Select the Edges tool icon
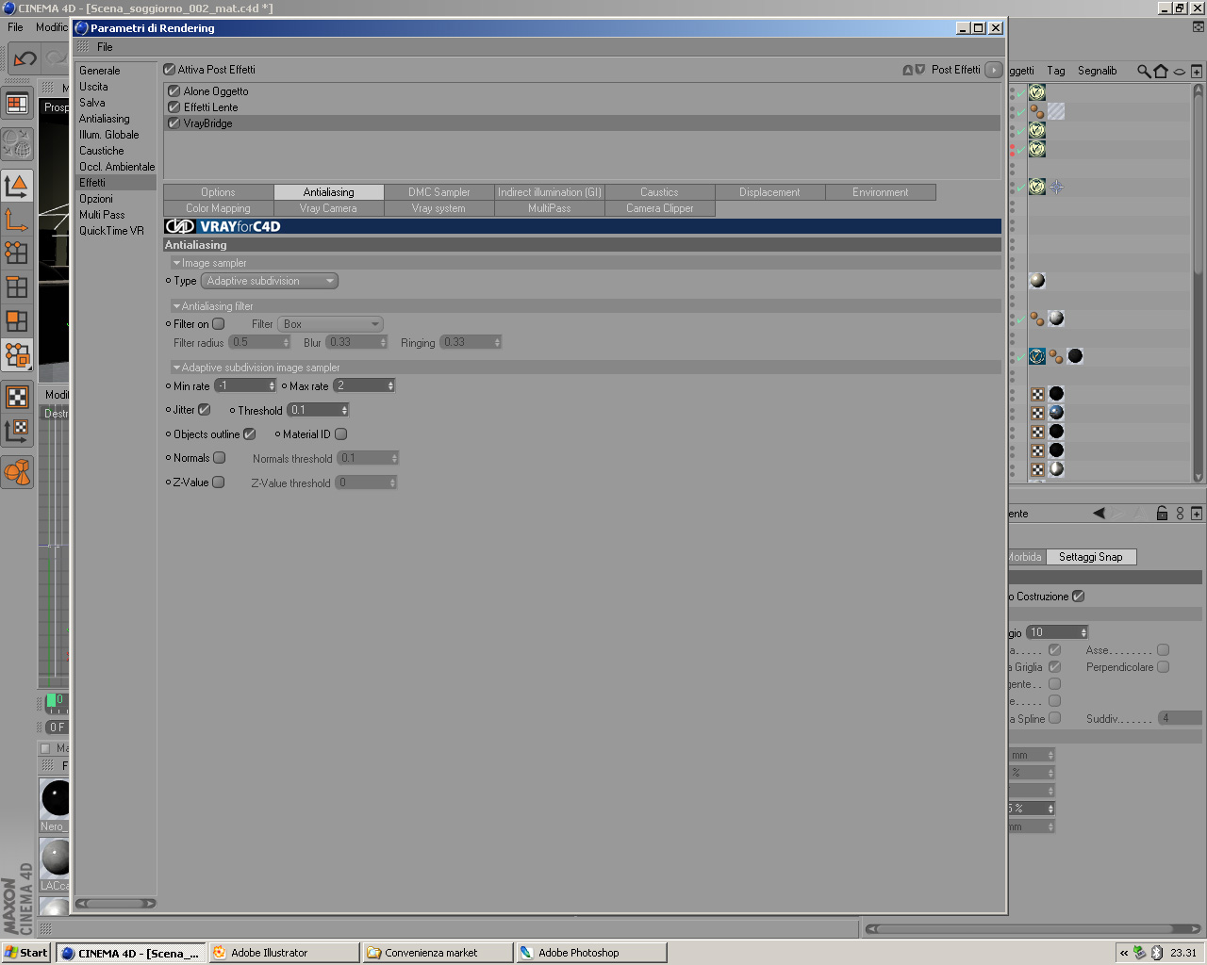 17,286
